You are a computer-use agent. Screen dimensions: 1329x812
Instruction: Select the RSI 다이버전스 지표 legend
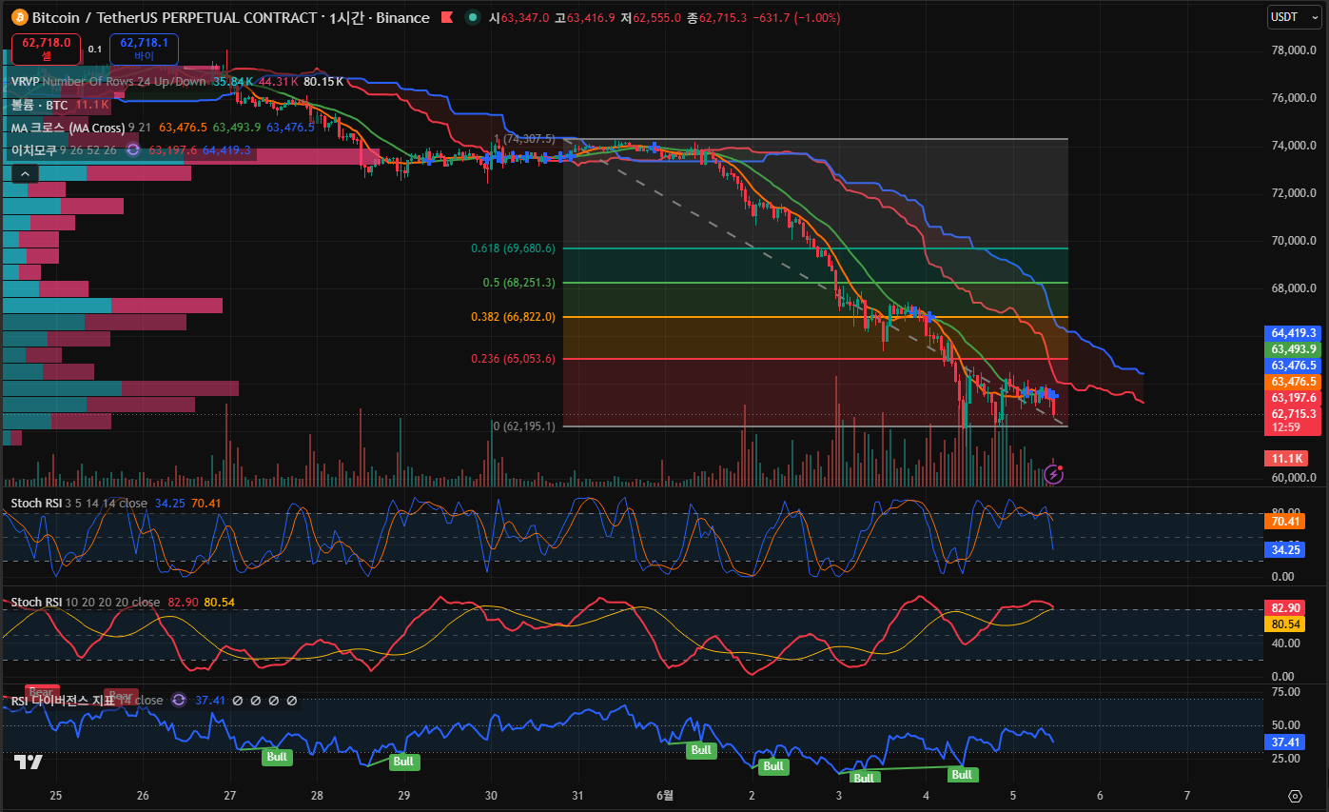[62, 700]
